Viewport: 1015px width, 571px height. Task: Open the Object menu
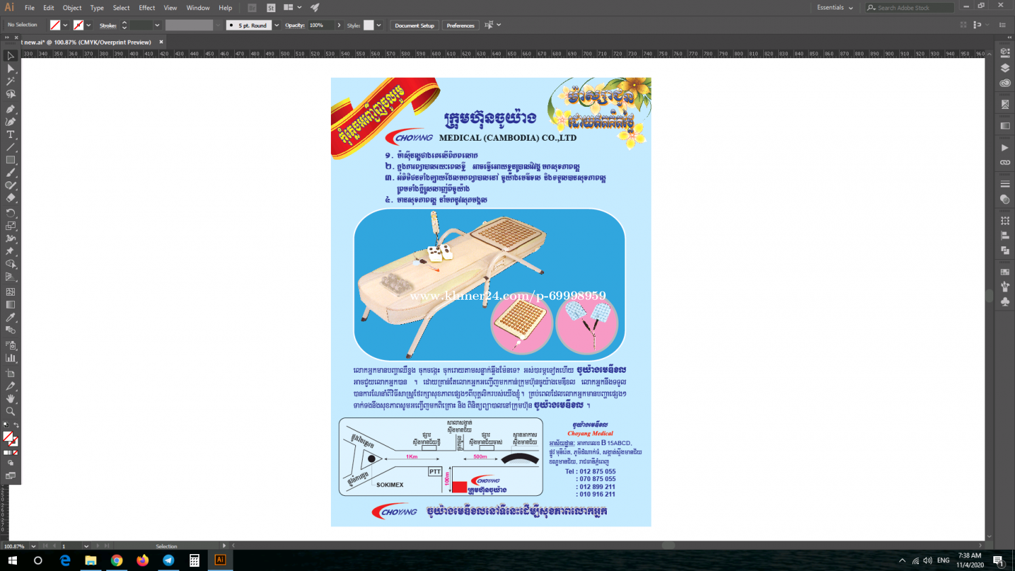(x=72, y=7)
